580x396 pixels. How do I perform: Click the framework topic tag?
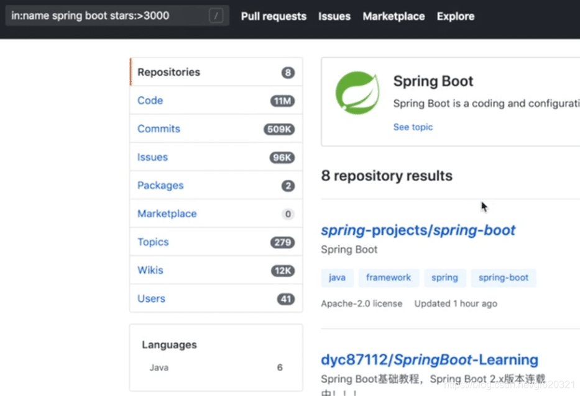click(389, 278)
